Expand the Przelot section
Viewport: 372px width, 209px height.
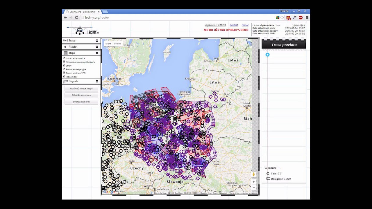coord(81,47)
